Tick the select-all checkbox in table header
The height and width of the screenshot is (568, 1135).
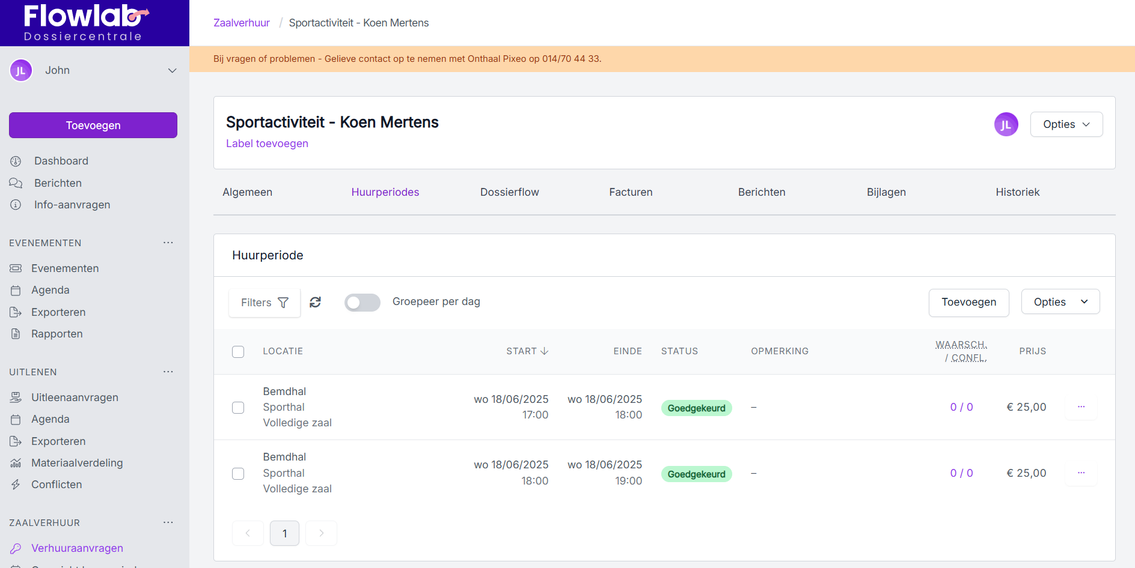pyautogui.click(x=238, y=351)
